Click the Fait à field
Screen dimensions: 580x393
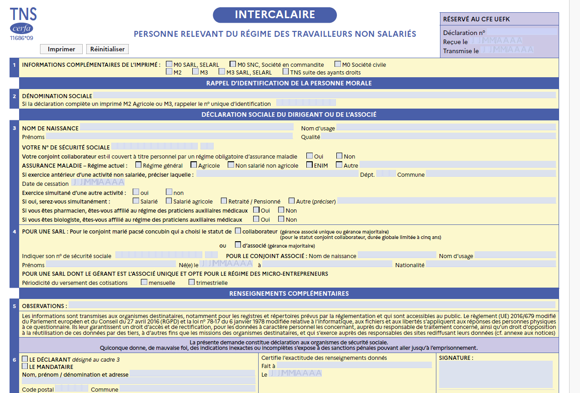point(354,365)
